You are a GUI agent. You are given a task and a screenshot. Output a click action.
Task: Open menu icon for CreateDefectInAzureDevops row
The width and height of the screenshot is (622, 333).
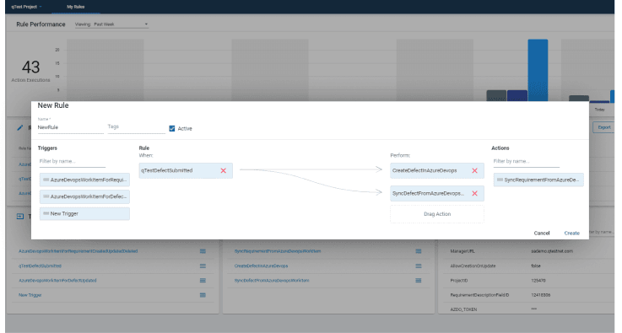419,266
